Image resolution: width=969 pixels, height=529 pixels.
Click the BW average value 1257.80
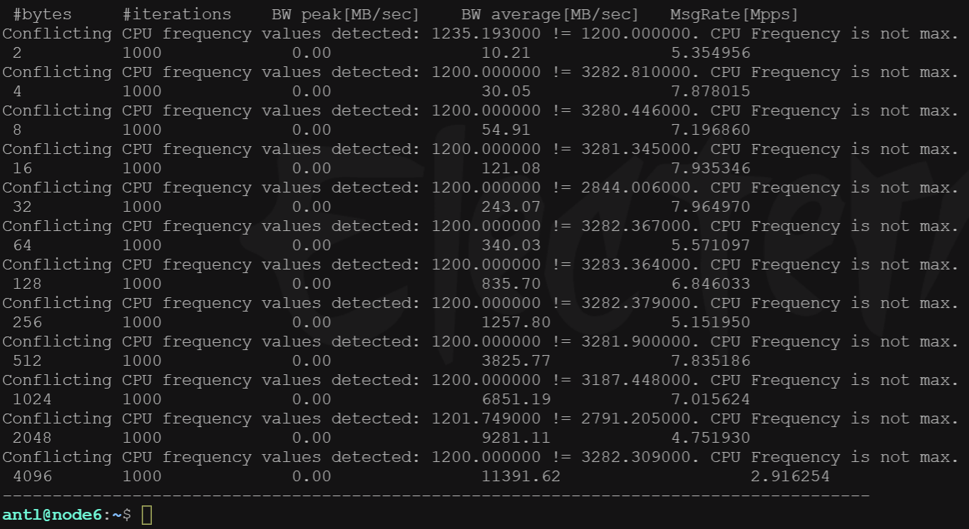[516, 322]
